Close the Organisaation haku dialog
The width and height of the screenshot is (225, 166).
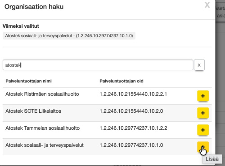tap(207, 5)
